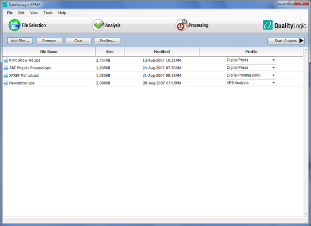Click the File Selection folder icon

coord(14,25)
